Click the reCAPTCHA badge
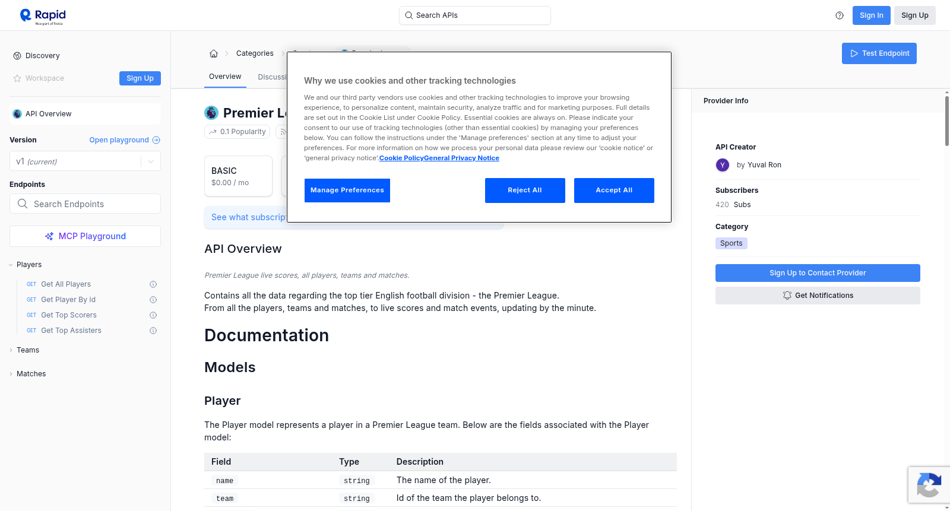 (x=929, y=485)
